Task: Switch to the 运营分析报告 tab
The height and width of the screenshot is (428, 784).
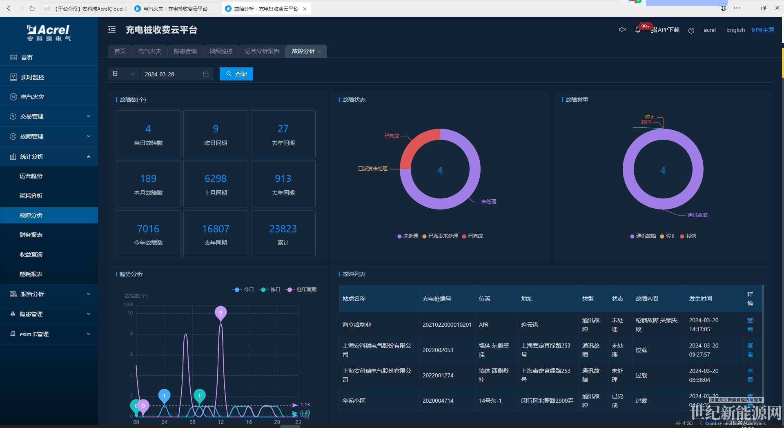Action: click(x=262, y=51)
